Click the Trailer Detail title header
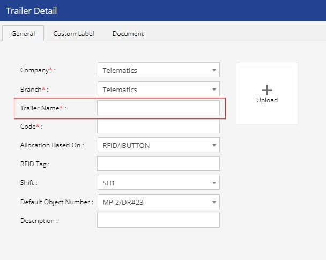 pos(31,11)
